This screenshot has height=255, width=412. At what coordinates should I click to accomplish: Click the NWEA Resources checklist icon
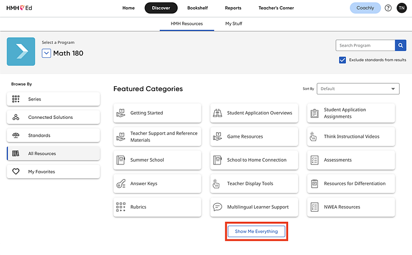[314, 207]
